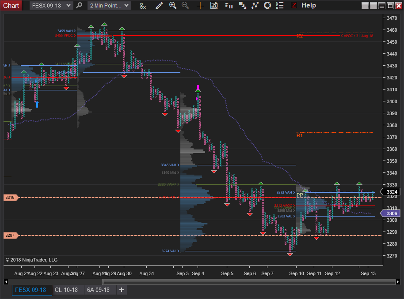Click the red Z toolbar icon
This screenshot has height=299, width=404.
[x=294, y=5]
